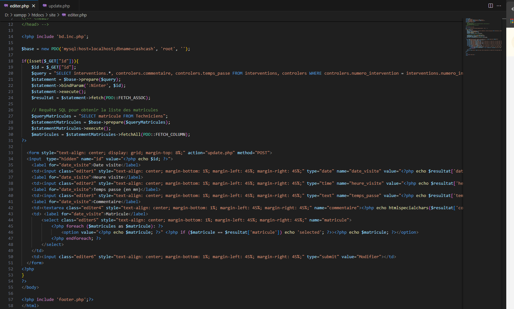The height and width of the screenshot is (309, 514).
Task: Click 'bindParam' method call on line 22
Action: coord(73,85)
